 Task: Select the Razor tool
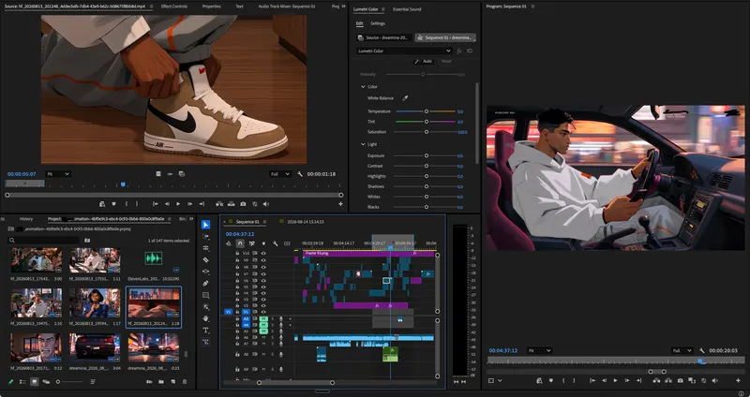pyautogui.click(x=205, y=260)
